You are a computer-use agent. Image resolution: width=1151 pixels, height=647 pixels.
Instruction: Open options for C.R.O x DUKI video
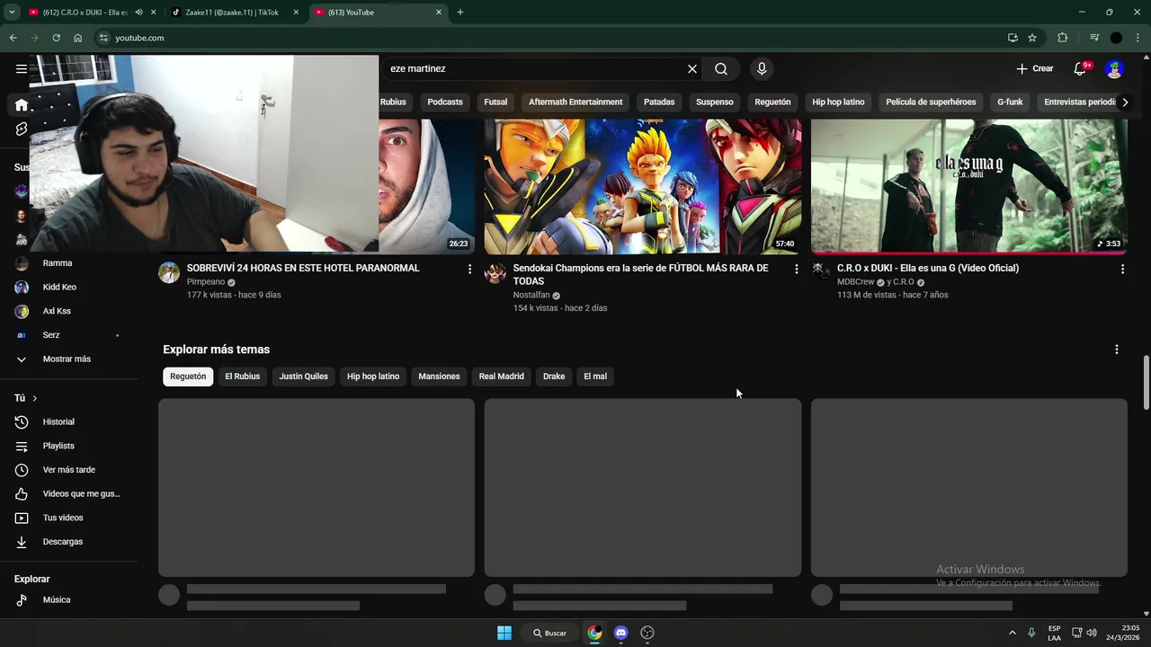pyautogui.click(x=1122, y=269)
